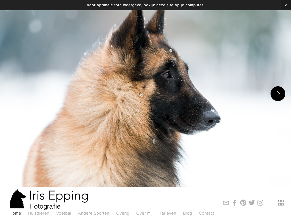Open the Over mij page

pyautogui.click(x=144, y=213)
